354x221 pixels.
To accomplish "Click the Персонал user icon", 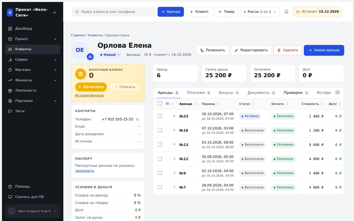I will coord(10,101).
